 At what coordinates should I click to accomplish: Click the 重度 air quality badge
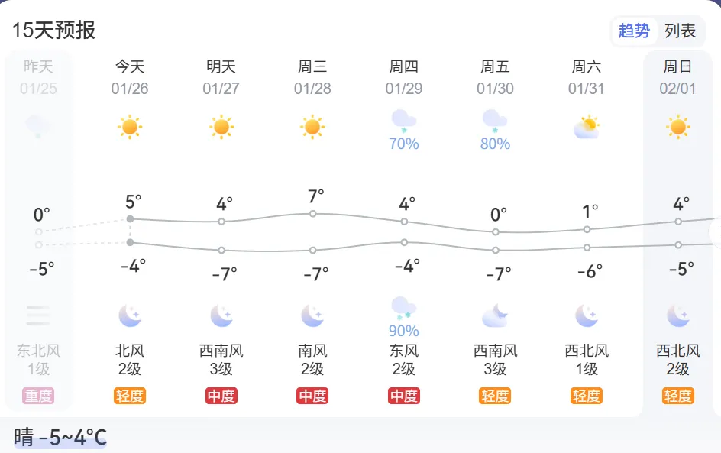[x=38, y=396]
